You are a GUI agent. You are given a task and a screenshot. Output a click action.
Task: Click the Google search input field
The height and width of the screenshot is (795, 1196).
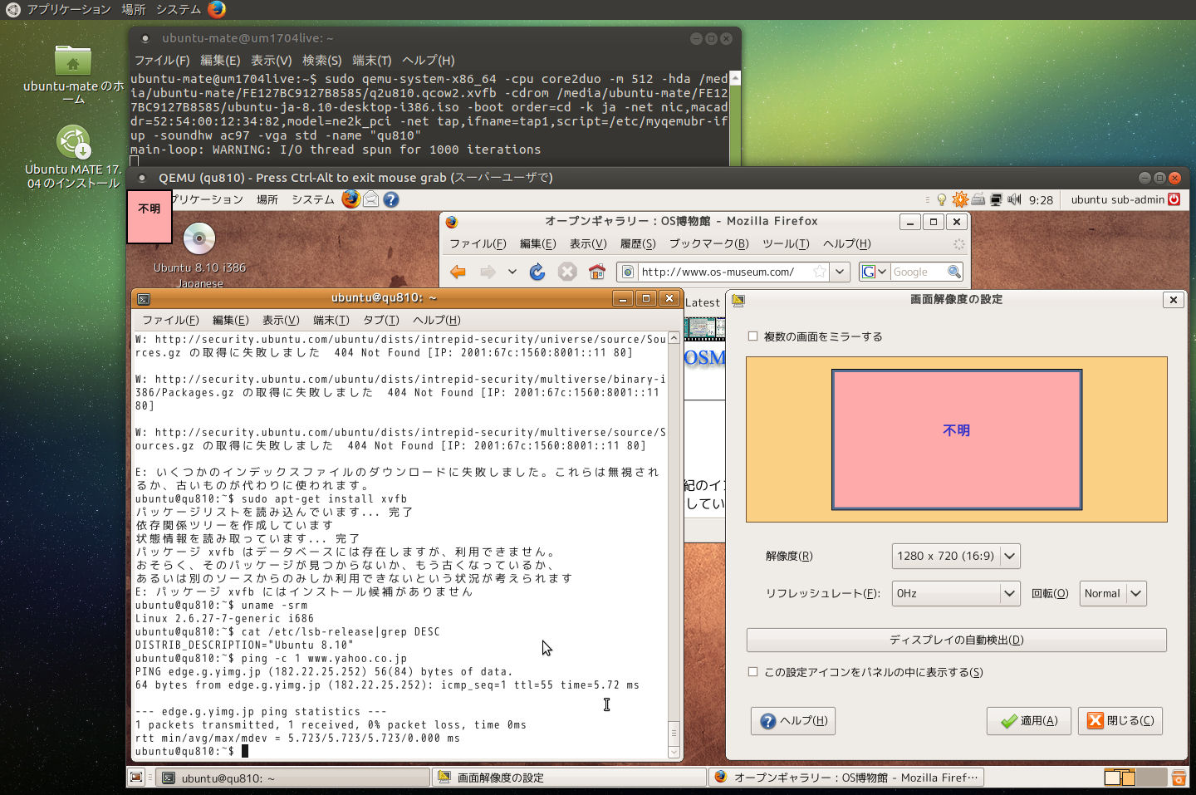point(919,272)
